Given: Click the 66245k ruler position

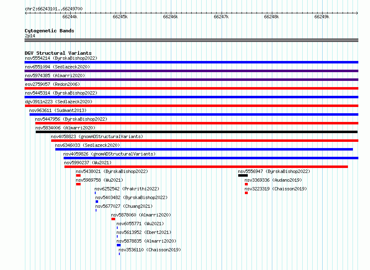Looking at the screenshot, I should (x=120, y=17).
